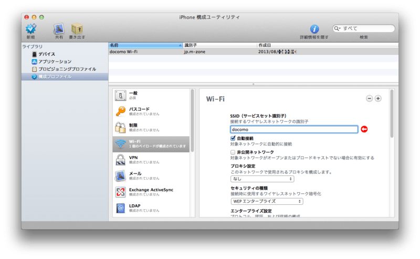
Task: Open the LDAP payload section
Action: coord(151,208)
